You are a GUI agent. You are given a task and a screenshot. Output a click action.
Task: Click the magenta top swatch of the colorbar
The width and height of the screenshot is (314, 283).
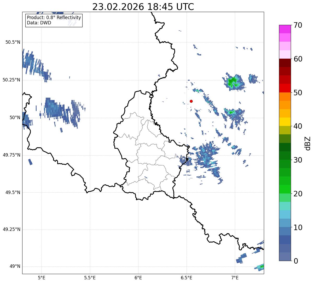pyautogui.click(x=285, y=29)
